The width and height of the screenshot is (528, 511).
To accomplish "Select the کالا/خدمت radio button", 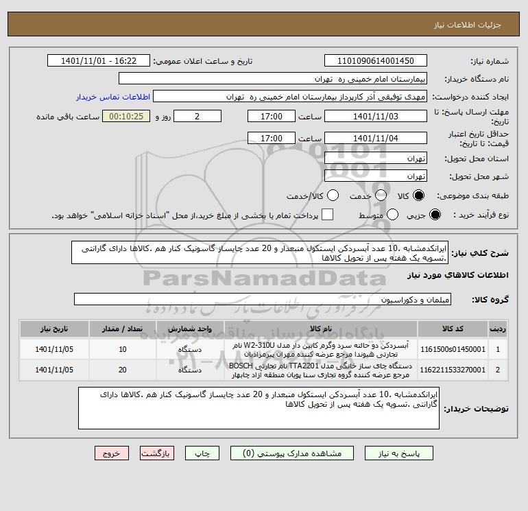I will pyautogui.click(x=333, y=195).
